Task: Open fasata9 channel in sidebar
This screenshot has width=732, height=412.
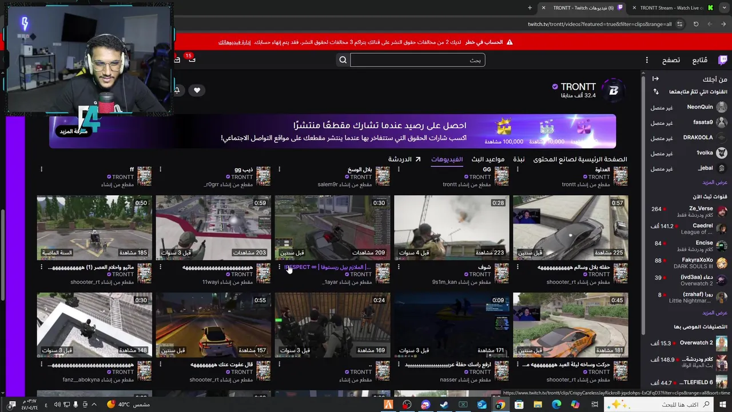Action: (689, 122)
